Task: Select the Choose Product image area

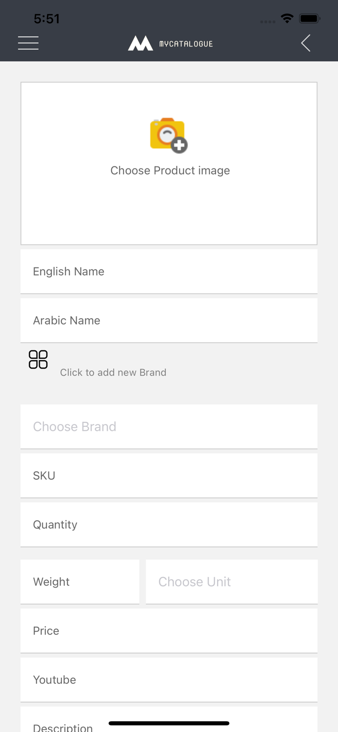Action: [169, 163]
